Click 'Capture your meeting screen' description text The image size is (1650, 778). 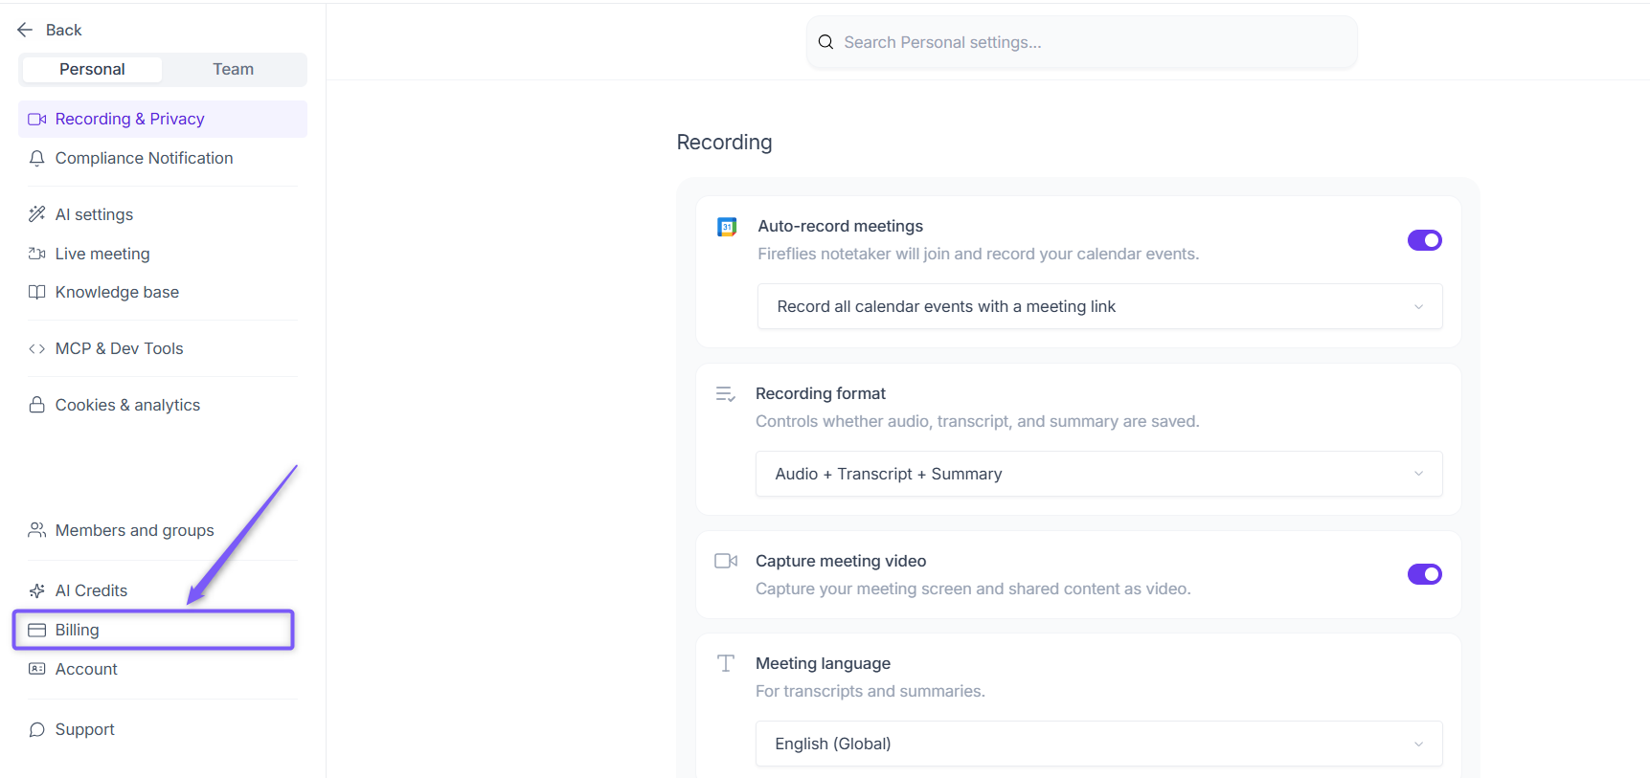[973, 589]
